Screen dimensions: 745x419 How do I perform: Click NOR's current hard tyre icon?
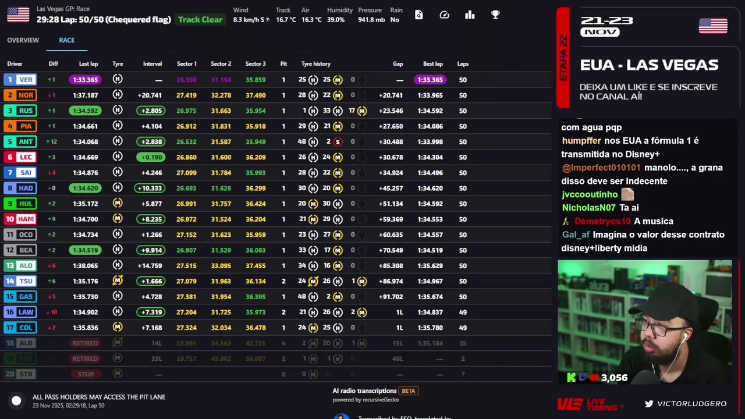(118, 95)
